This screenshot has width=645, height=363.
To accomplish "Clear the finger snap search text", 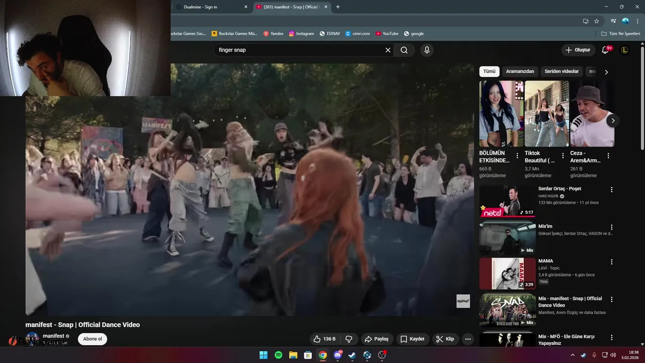I will pyautogui.click(x=388, y=50).
